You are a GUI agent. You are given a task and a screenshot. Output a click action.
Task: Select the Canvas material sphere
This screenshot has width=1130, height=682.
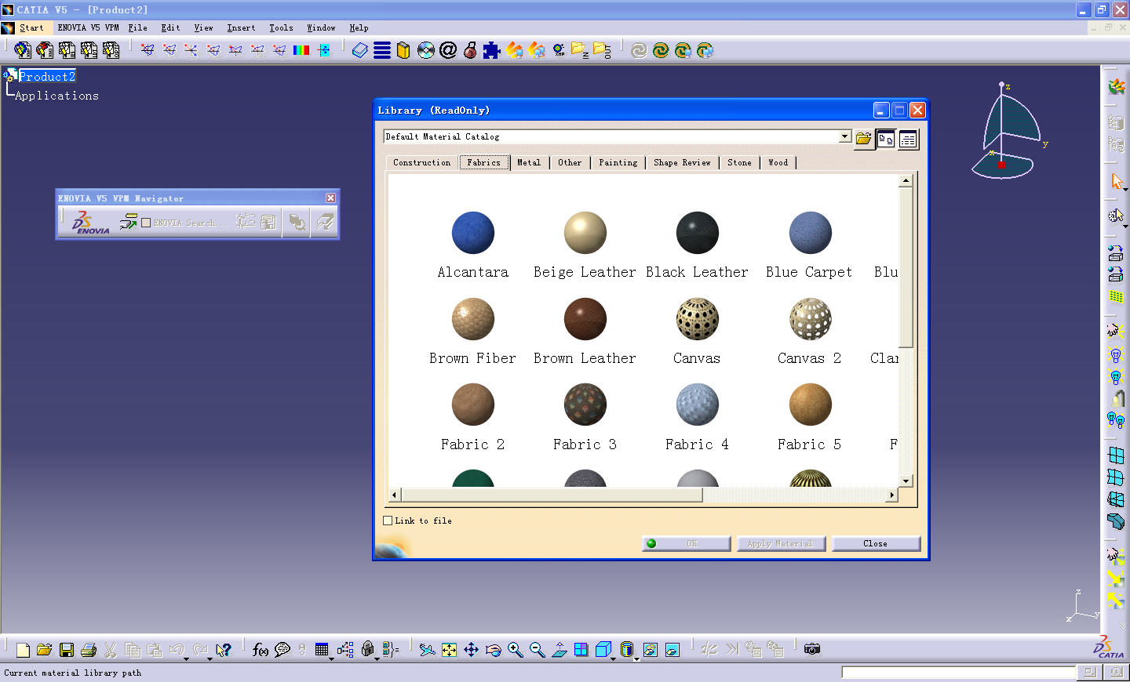tap(698, 319)
